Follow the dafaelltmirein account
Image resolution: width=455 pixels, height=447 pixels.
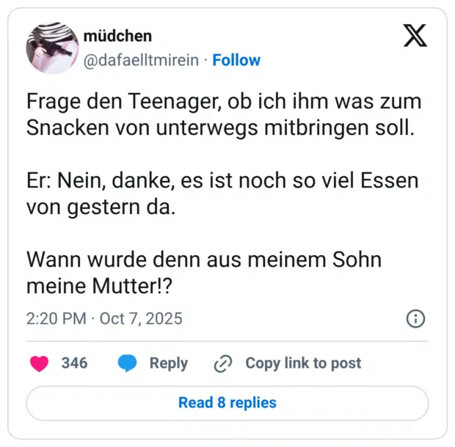[236, 60]
